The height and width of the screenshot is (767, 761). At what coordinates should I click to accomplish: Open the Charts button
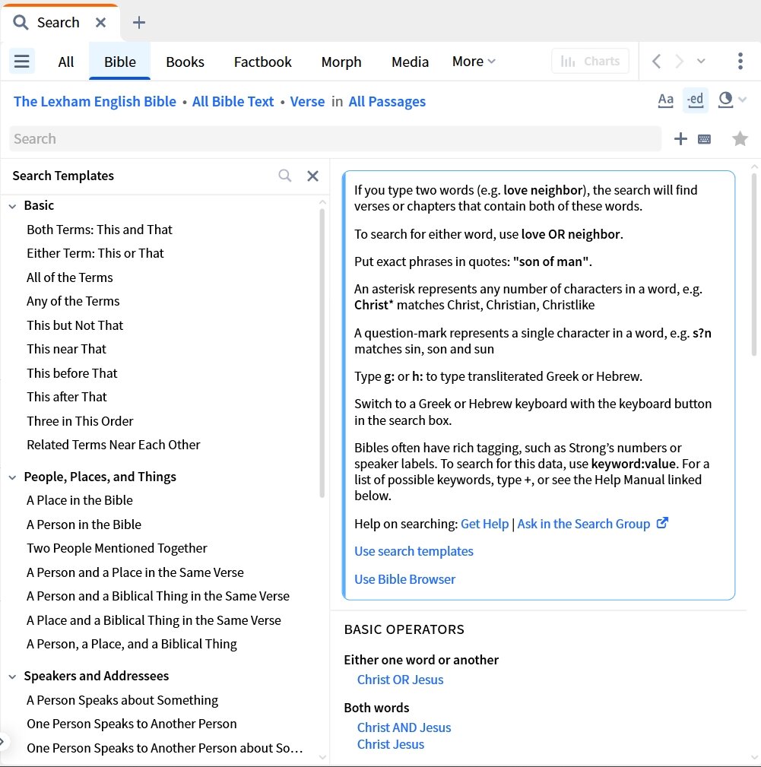(x=590, y=61)
